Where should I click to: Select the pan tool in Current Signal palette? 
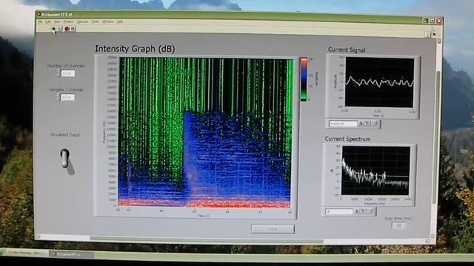[x=375, y=123]
